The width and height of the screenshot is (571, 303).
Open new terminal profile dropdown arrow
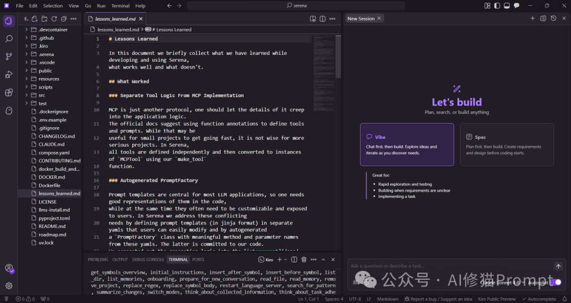tap(286, 259)
